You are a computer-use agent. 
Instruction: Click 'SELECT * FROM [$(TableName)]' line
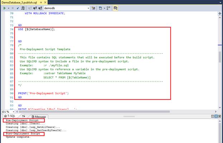coord(67,77)
